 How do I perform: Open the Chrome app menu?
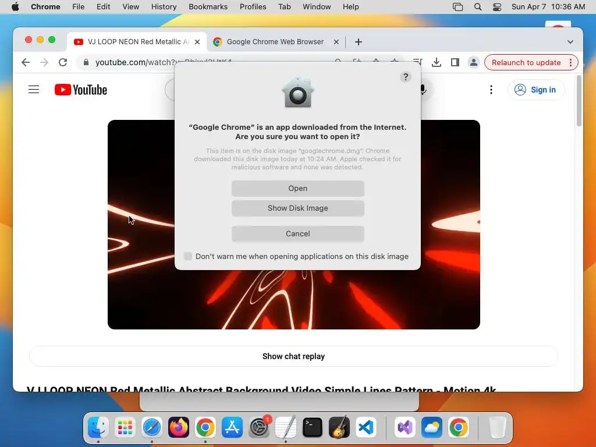click(x=45, y=7)
